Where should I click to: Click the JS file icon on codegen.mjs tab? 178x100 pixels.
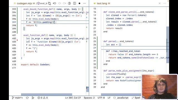click(x=15, y=3)
